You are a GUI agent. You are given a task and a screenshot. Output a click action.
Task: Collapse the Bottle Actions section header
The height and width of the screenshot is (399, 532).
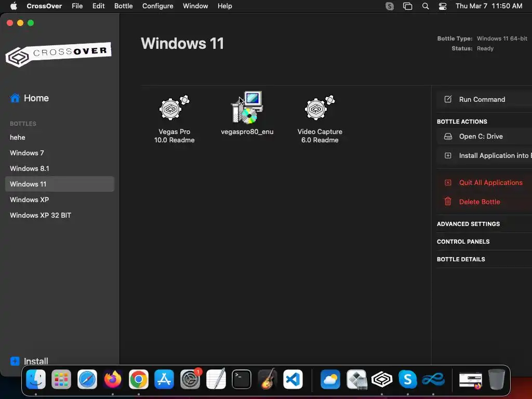pos(462,122)
